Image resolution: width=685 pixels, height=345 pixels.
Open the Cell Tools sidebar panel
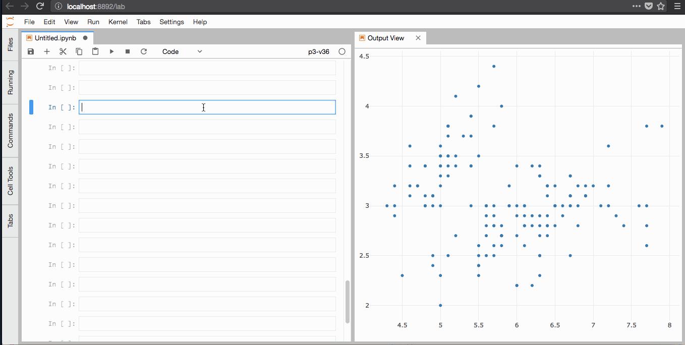tap(10, 181)
